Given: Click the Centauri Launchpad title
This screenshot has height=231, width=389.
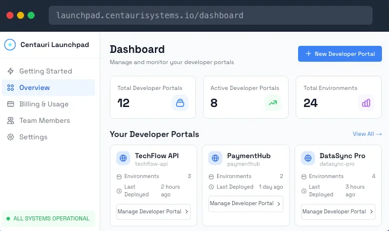Looking at the screenshot, I should click(x=55, y=45).
